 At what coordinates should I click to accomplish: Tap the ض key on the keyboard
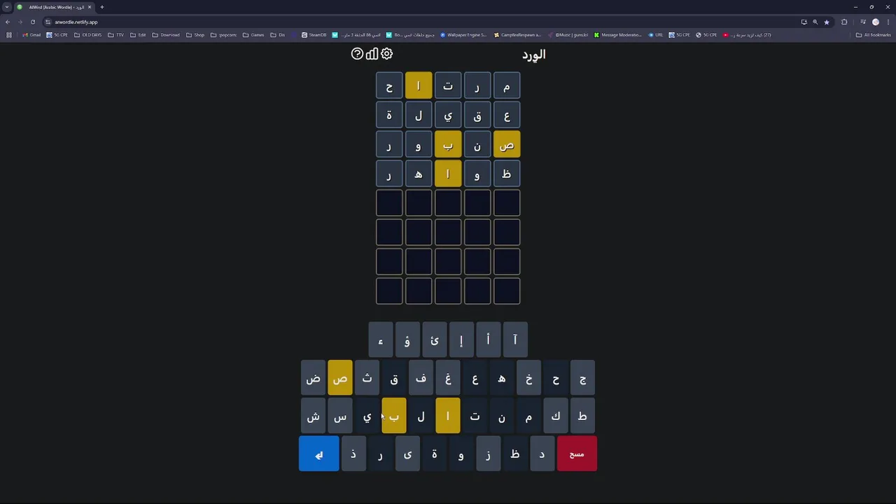point(313,379)
